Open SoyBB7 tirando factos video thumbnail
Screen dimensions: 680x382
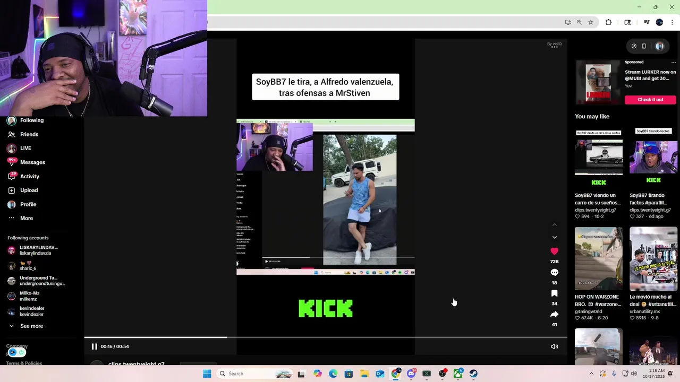point(653,158)
